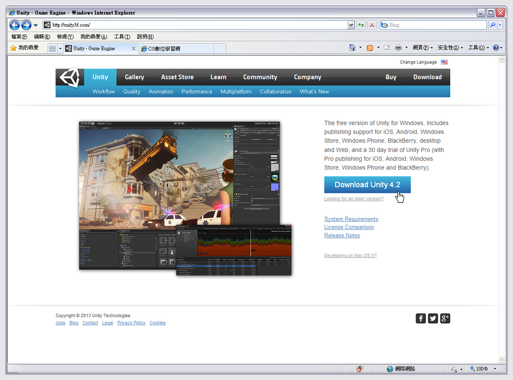Image resolution: width=513 pixels, height=380 pixels.
Task: Open the tab list dropdown arrow
Action: (x=60, y=48)
